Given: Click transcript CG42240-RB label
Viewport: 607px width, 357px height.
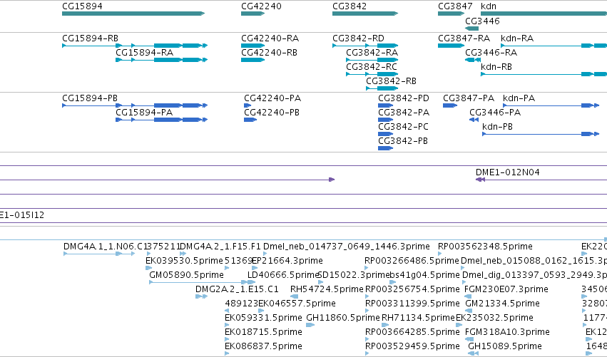Looking at the screenshot, I should coord(269,53).
